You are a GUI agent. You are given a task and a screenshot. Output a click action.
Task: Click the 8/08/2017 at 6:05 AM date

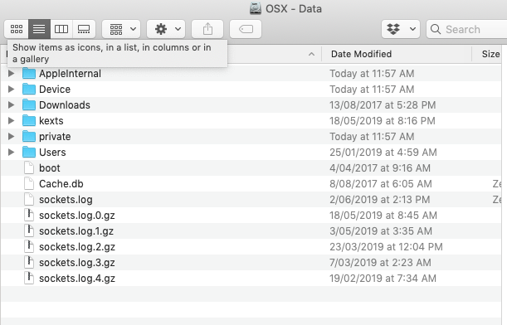coord(381,184)
